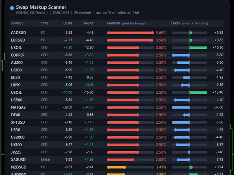
Task: Select the COPPER symbol name
Action: pyautogui.click(x=18, y=55)
